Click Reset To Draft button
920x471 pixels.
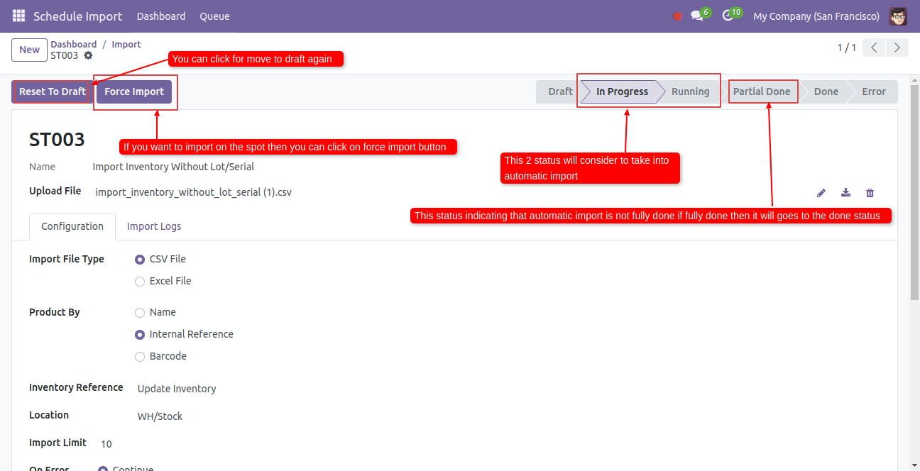click(53, 92)
